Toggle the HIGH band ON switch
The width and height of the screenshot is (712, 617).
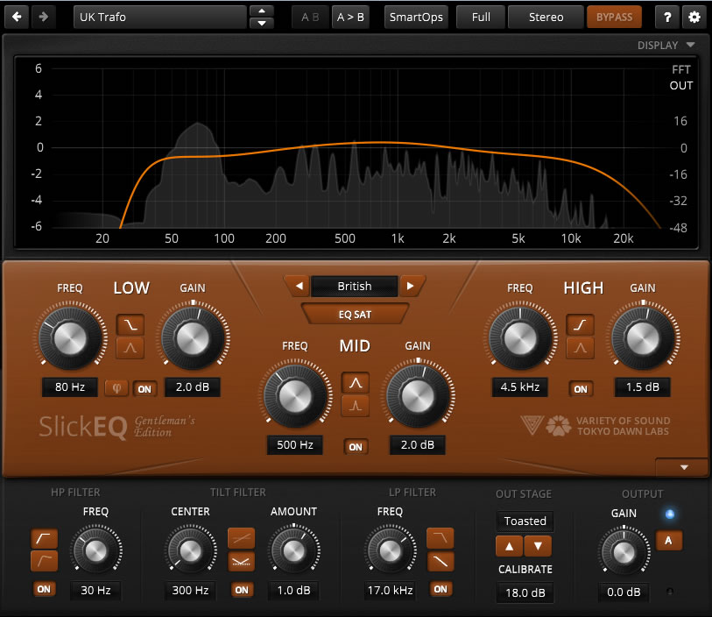581,389
